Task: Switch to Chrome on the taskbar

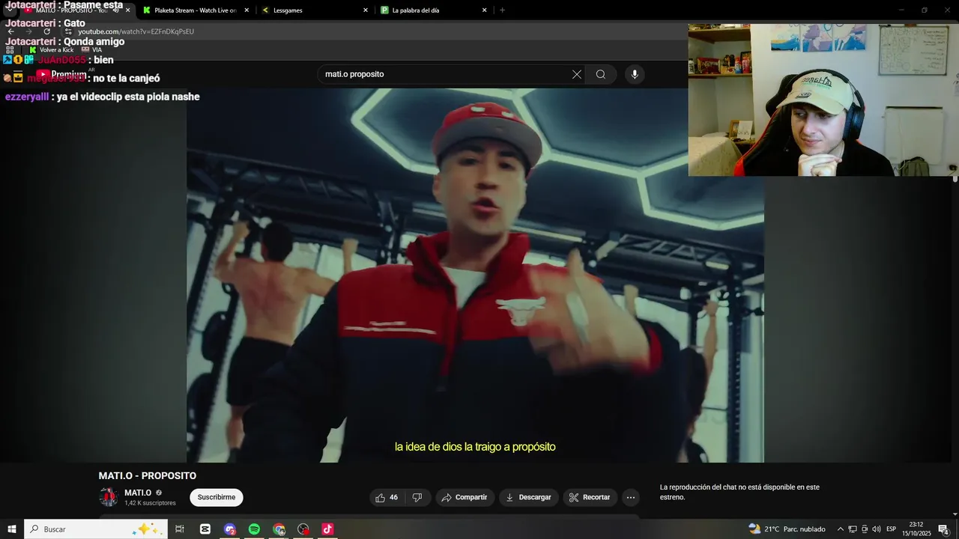Action: (x=279, y=529)
